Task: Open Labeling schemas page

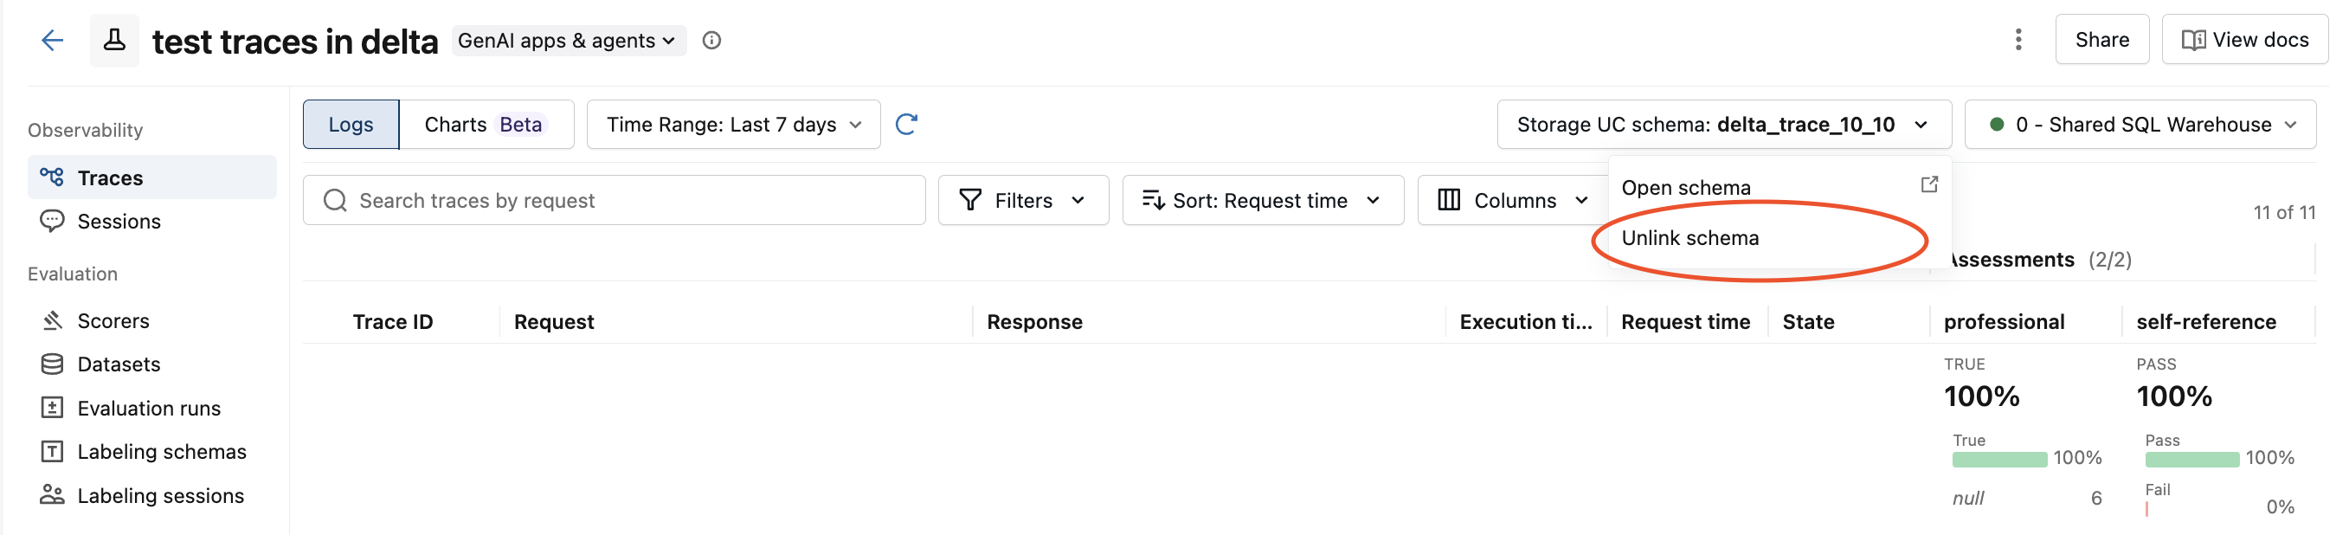Action: coord(161,452)
